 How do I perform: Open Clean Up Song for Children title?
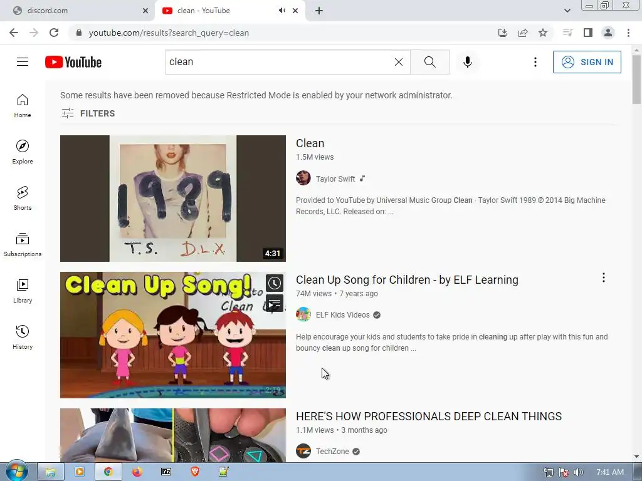coord(407,280)
